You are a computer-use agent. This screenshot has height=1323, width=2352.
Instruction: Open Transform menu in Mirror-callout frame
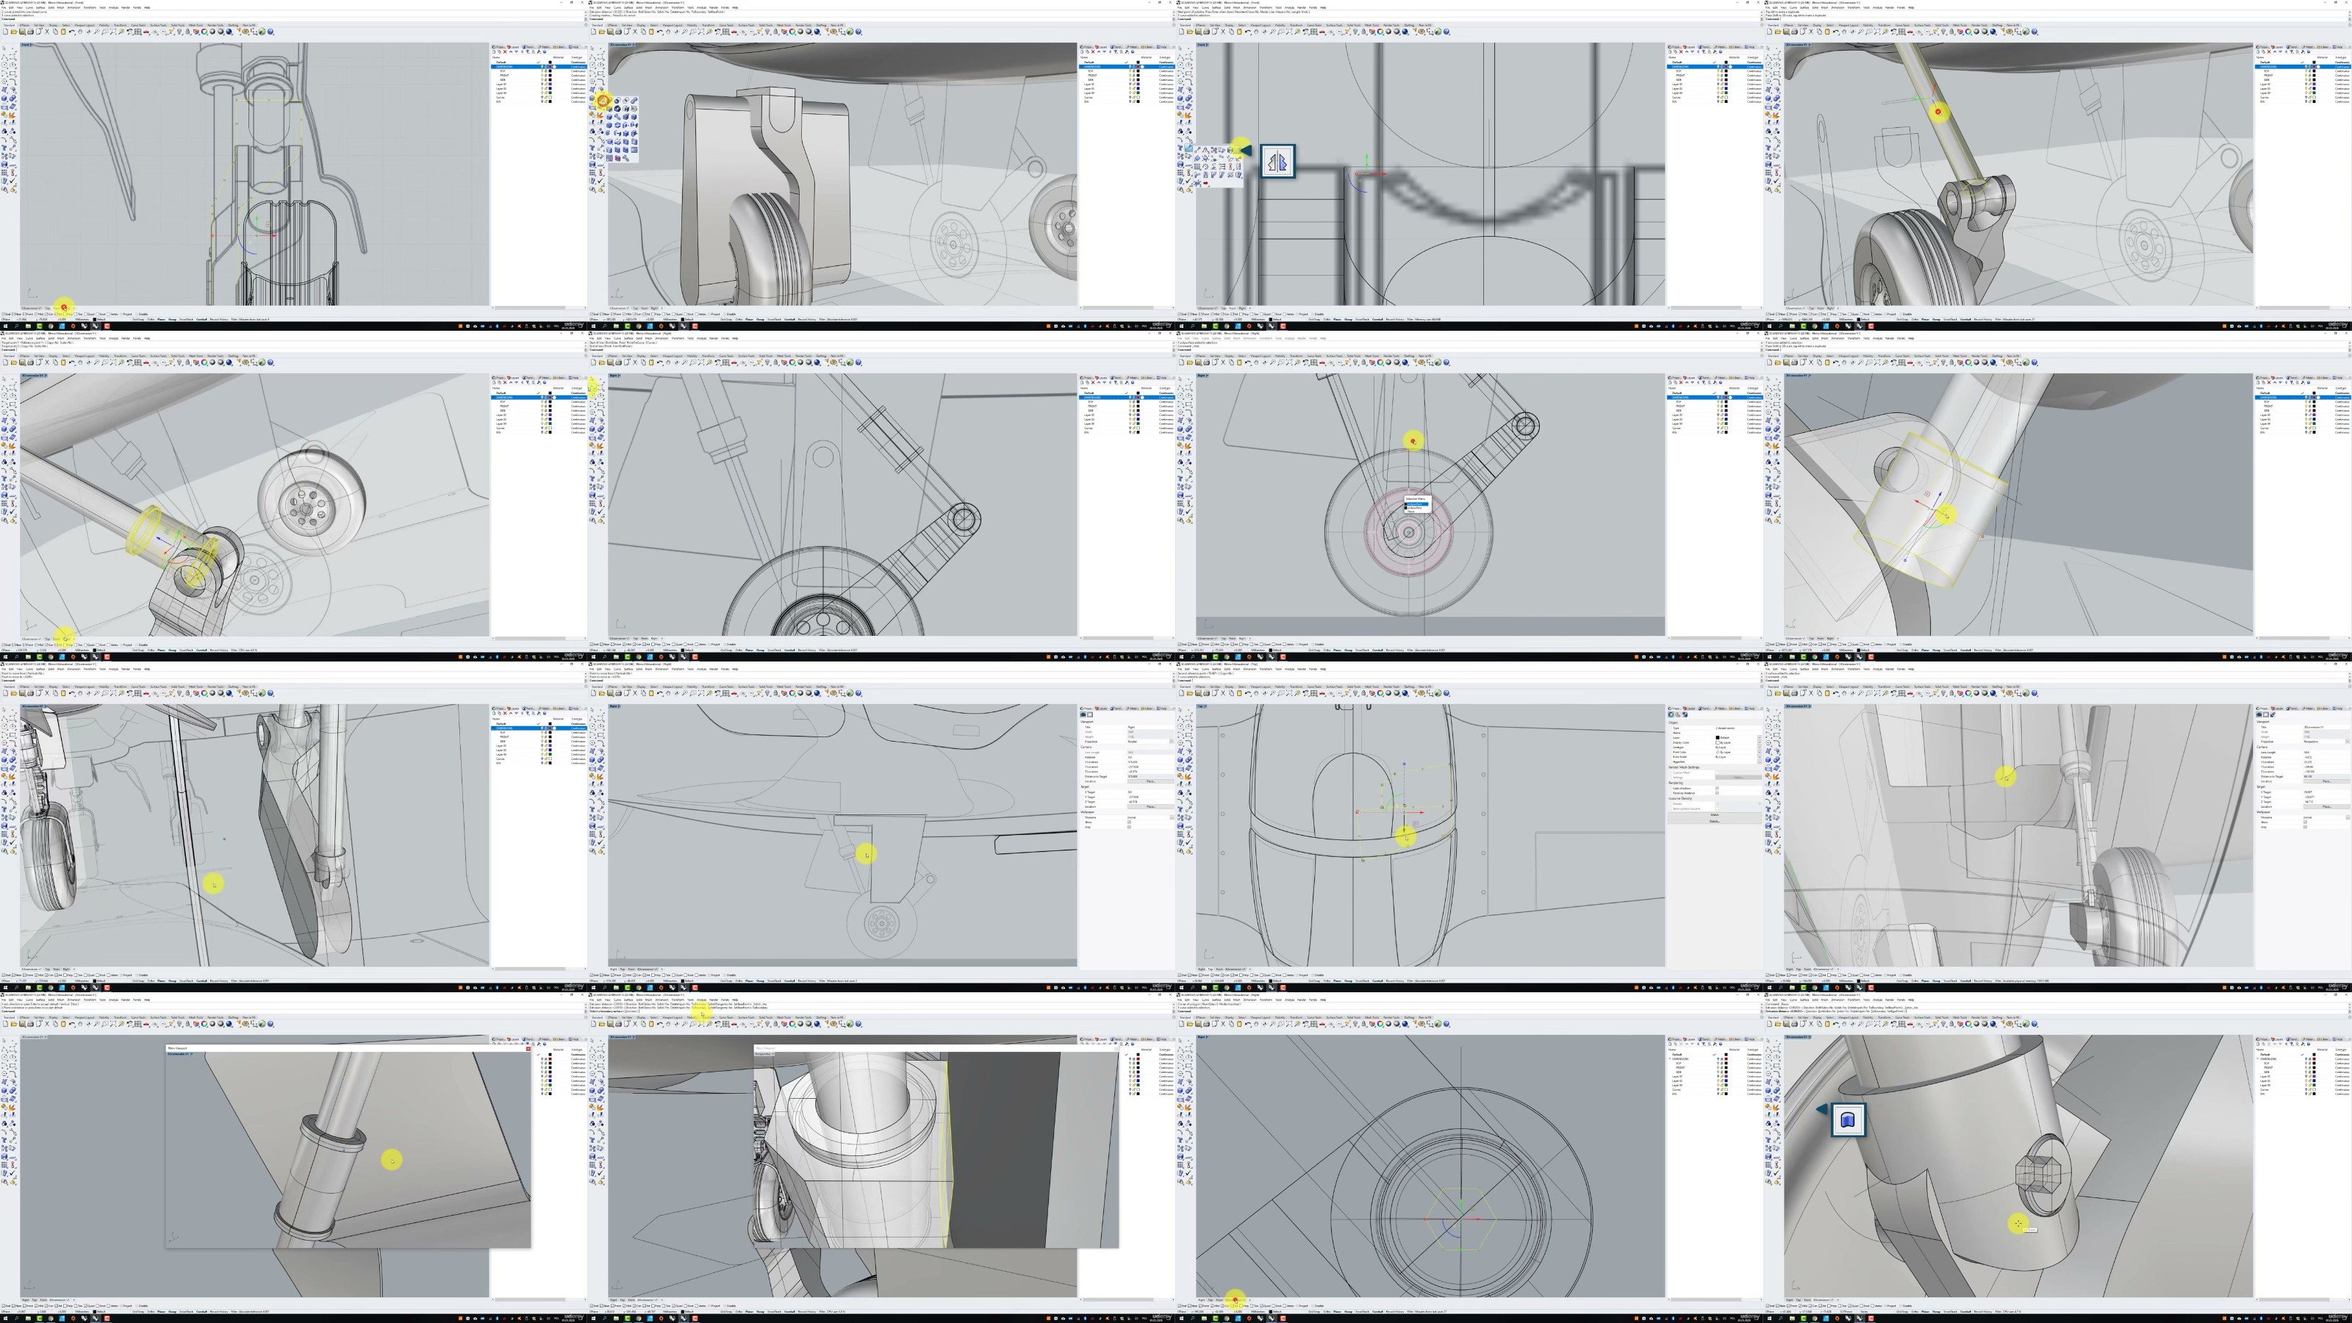1266,7
